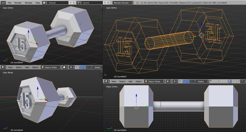Click the 'Right Ortho' view label
The width and height of the screenshot is (246, 132).
[x=112, y=86]
